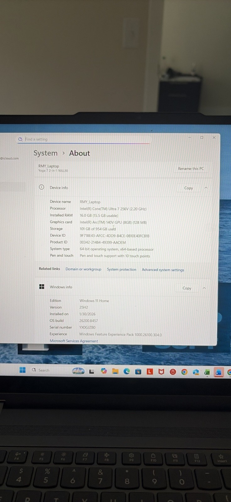Click the Device ID value 9F718E43-AFCC-4DD9

click(115, 236)
